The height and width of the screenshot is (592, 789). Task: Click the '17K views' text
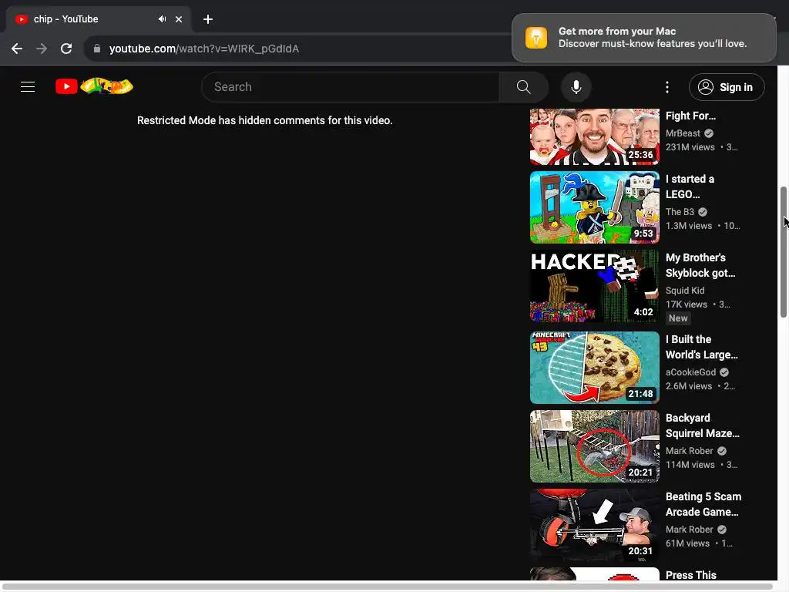pyautogui.click(x=687, y=304)
